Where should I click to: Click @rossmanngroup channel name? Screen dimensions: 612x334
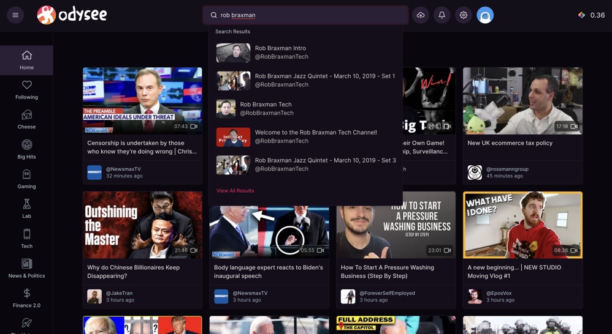507,169
